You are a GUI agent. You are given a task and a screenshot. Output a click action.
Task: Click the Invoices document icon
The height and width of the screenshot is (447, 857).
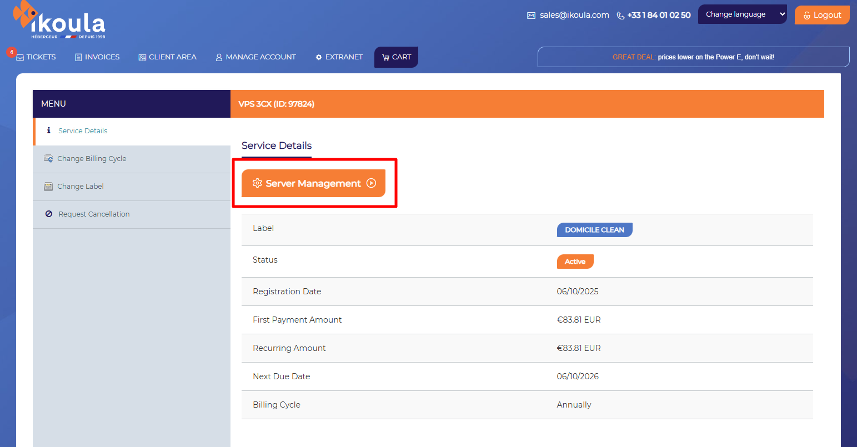click(78, 57)
